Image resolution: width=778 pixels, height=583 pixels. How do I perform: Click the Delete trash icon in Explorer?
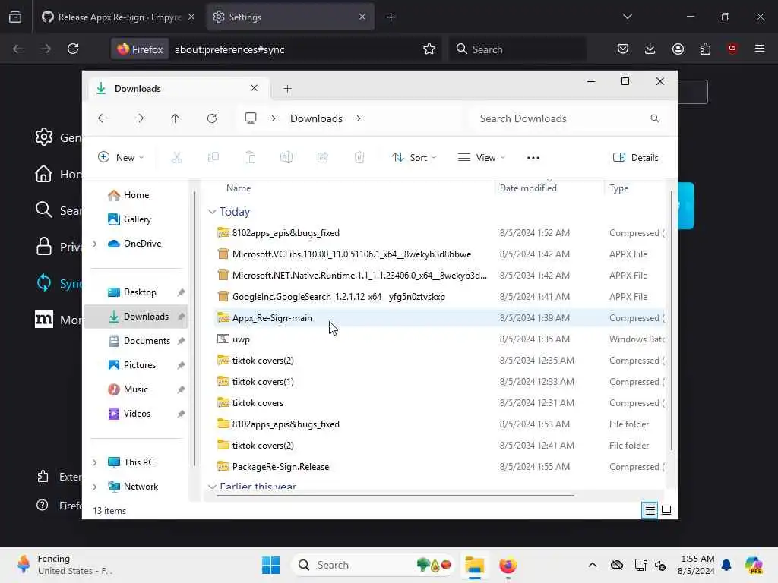coord(359,158)
